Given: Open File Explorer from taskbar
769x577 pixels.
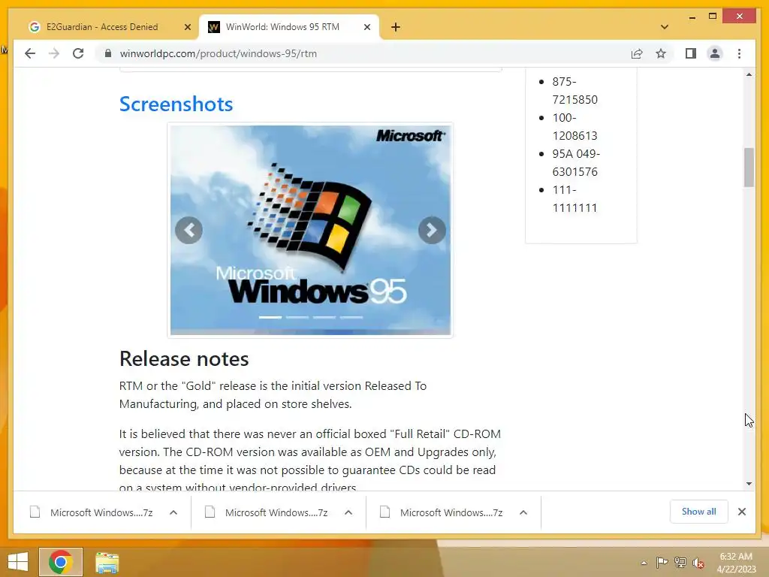Looking at the screenshot, I should 107,562.
